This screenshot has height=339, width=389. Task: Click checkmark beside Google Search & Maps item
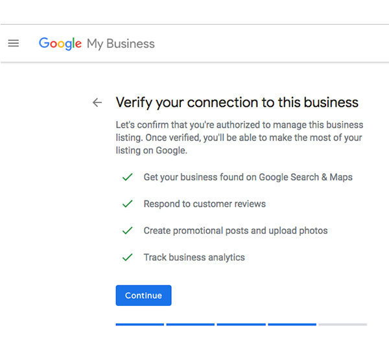[128, 177]
